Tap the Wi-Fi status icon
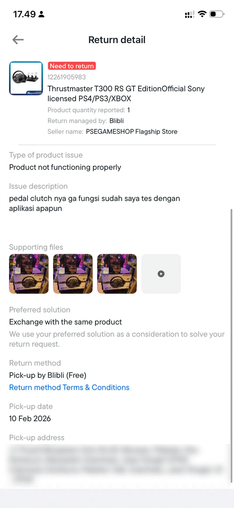 pyautogui.click(x=202, y=14)
